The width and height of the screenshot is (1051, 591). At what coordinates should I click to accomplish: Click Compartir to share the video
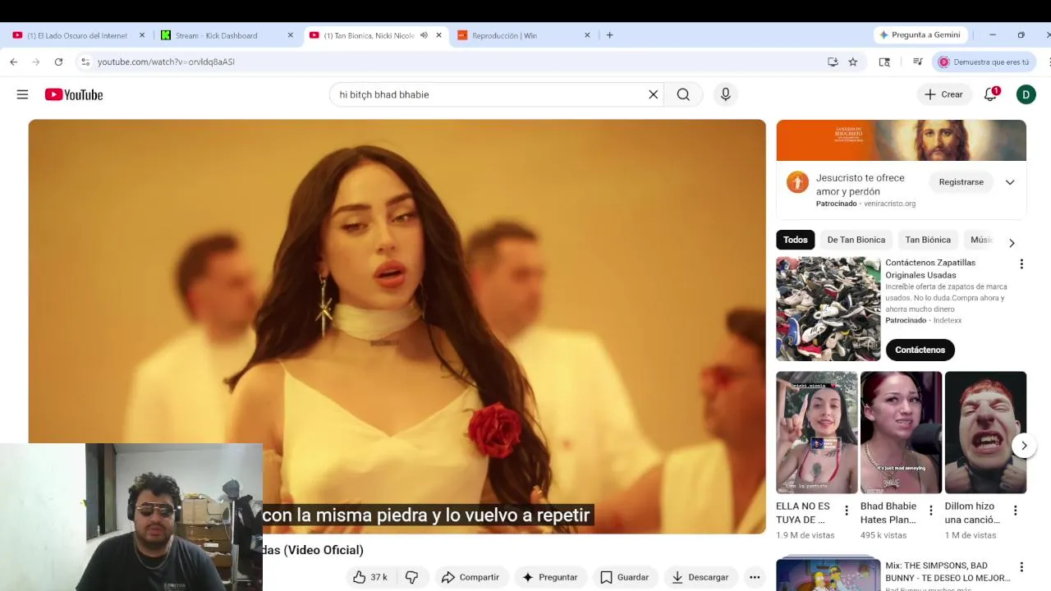tap(470, 577)
